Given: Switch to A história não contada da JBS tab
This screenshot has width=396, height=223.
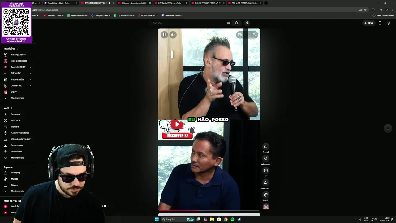Looking at the screenshot, I should [x=133, y=3].
